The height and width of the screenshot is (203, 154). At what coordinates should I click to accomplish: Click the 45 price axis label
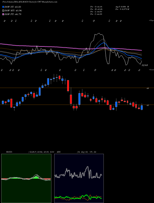click(148, 105)
